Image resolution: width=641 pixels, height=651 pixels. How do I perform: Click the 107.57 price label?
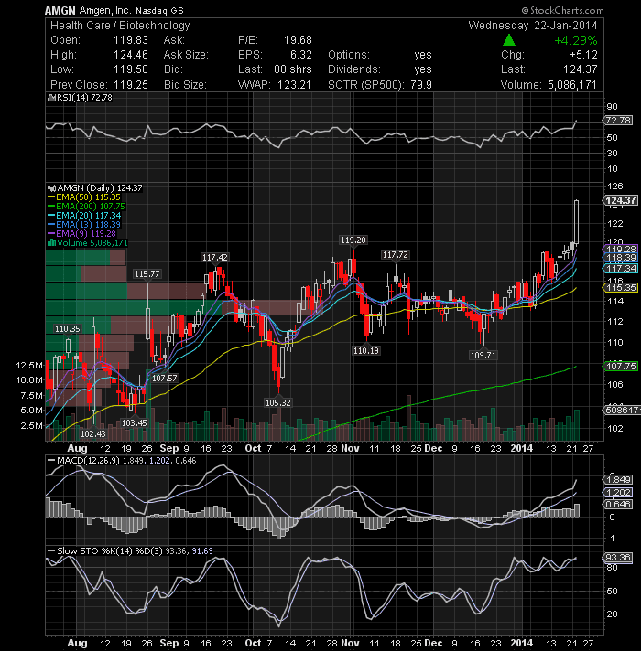point(165,379)
